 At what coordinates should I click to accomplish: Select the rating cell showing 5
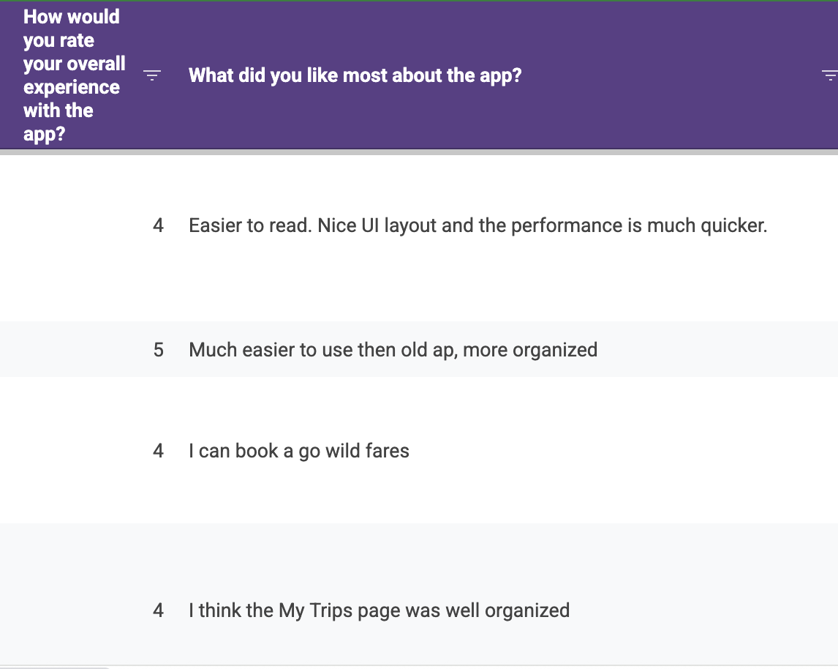(x=158, y=350)
